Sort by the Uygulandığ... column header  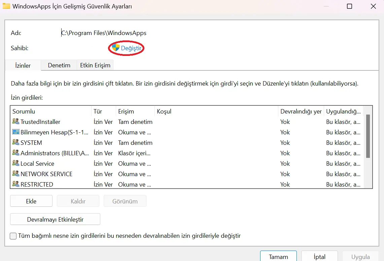click(x=343, y=111)
